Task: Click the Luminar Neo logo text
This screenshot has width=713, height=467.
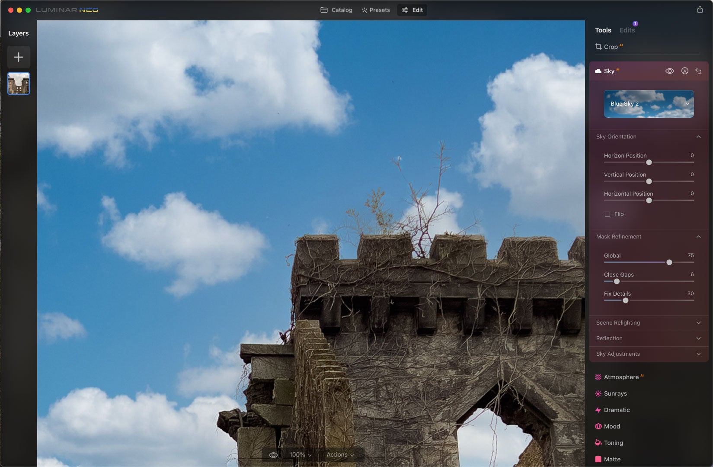Action: point(67,10)
